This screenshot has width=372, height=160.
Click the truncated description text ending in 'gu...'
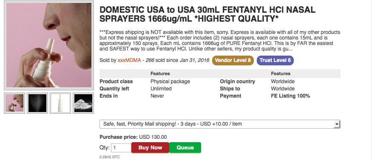pyautogui.click(x=220, y=41)
